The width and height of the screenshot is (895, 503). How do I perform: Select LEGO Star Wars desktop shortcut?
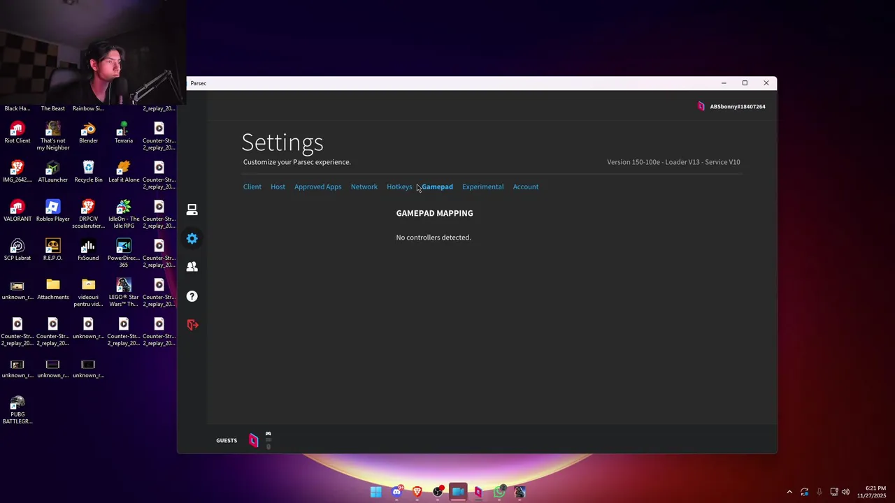[124, 293]
